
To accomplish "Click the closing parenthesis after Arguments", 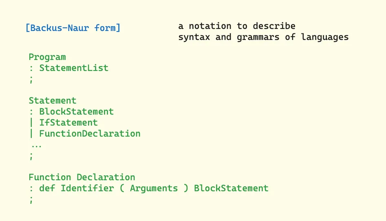I will tap(186, 188).
